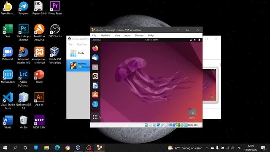The width and height of the screenshot is (270, 152).
Task: Open Machine menu in VirtualBox Manager window
Action: [x=82, y=44]
